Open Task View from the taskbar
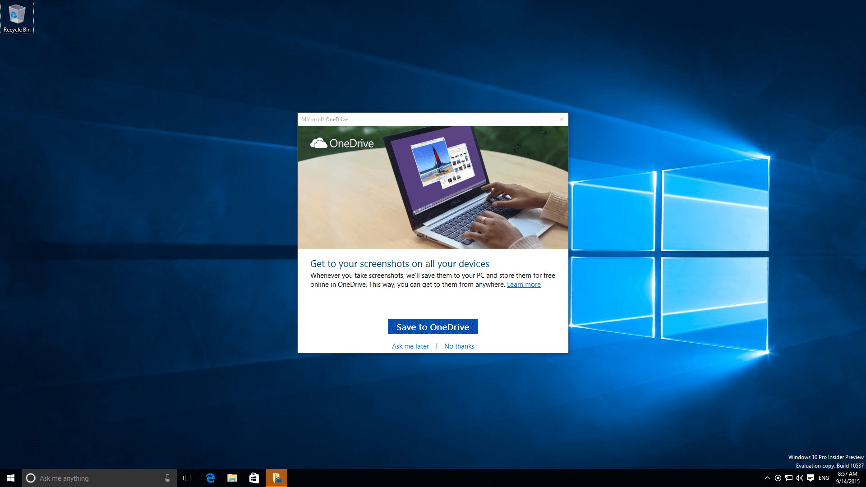The image size is (866, 487). 188,478
